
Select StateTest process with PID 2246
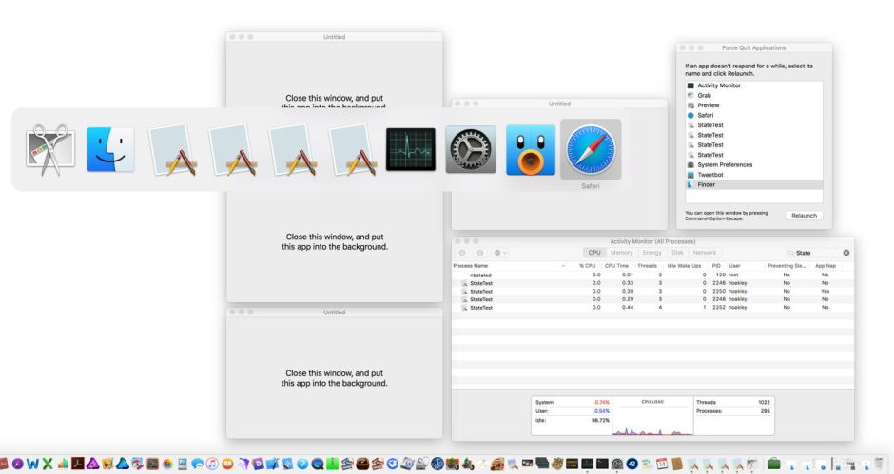pyautogui.click(x=652, y=282)
